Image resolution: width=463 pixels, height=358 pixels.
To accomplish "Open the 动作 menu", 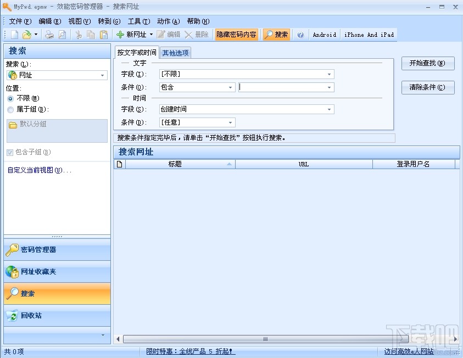I will pos(168,21).
